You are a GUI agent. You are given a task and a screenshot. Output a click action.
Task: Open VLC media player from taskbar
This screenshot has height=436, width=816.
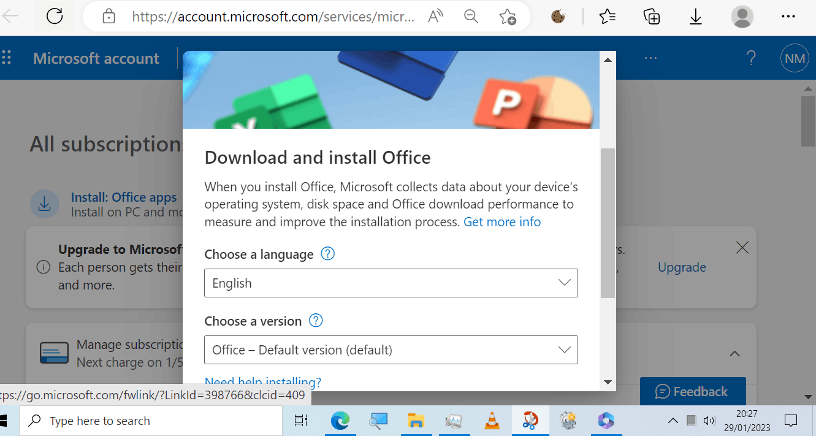(x=492, y=421)
